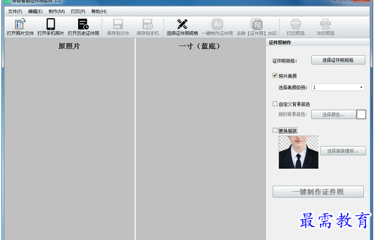Click the 新的背景底色: label
The image size is (375, 240).
[293, 114]
